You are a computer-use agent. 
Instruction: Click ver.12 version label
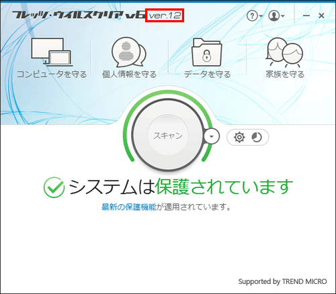pos(165,15)
